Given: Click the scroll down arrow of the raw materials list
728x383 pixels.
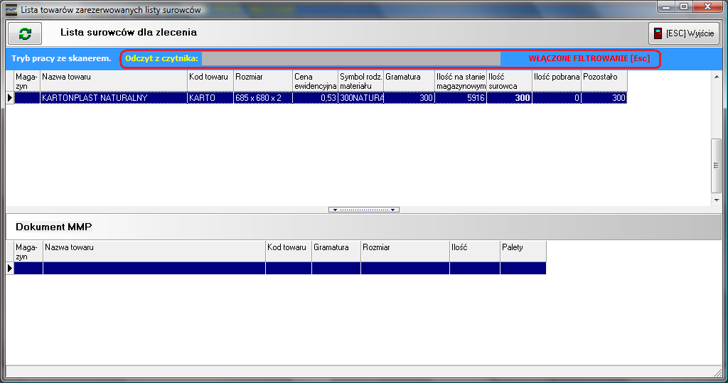Looking at the screenshot, I should pos(716,200).
